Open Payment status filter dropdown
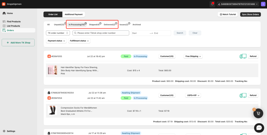Screen dimensions: 267x135 click(56, 41)
